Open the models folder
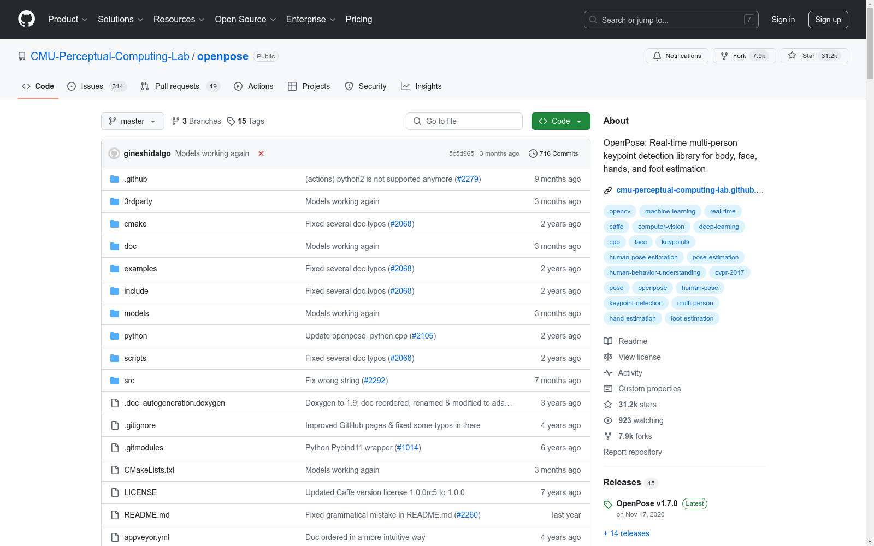The image size is (874, 546). point(137,313)
